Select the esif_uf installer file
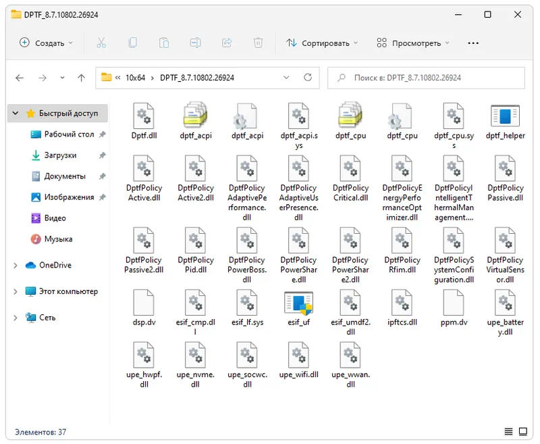This screenshot has height=444, width=540. coord(298,311)
